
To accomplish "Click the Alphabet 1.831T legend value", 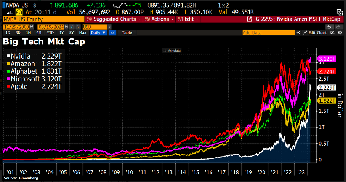I will (x=51, y=71).
